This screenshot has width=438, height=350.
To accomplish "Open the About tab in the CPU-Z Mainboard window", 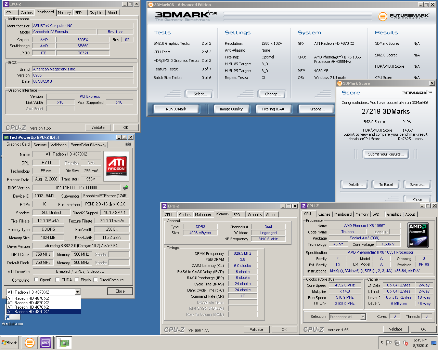I will (112, 13).
